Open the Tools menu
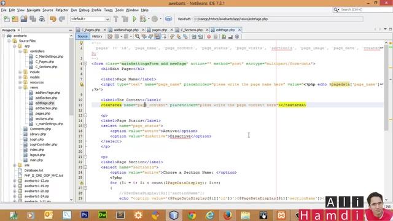The width and height of the screenshot is (393, 221). coord(119,10)
